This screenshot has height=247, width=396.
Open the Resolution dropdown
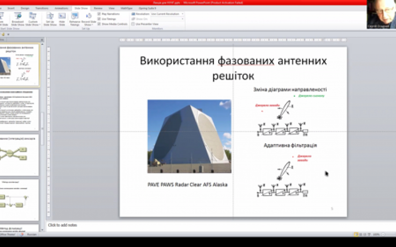coord(167,14)
